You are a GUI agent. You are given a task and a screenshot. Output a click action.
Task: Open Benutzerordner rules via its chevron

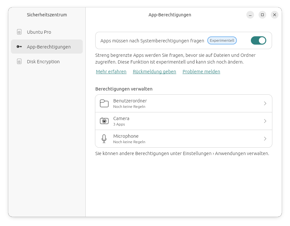click(x=265, y=103)
